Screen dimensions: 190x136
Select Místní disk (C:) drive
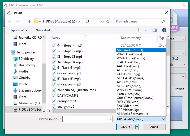[29, 103]
